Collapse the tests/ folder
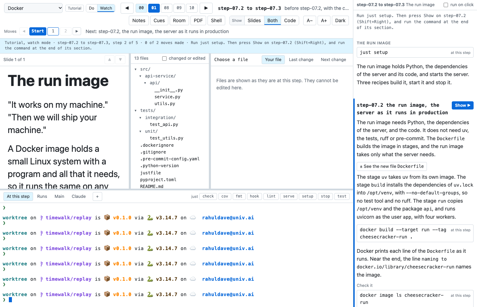The image size is (477, 307). tap(136, 111)
